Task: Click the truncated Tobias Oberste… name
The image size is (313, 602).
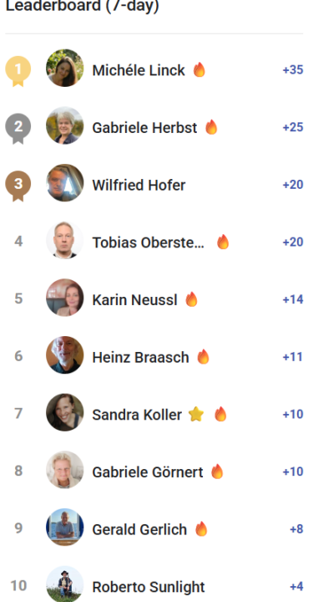Action: 149,242
